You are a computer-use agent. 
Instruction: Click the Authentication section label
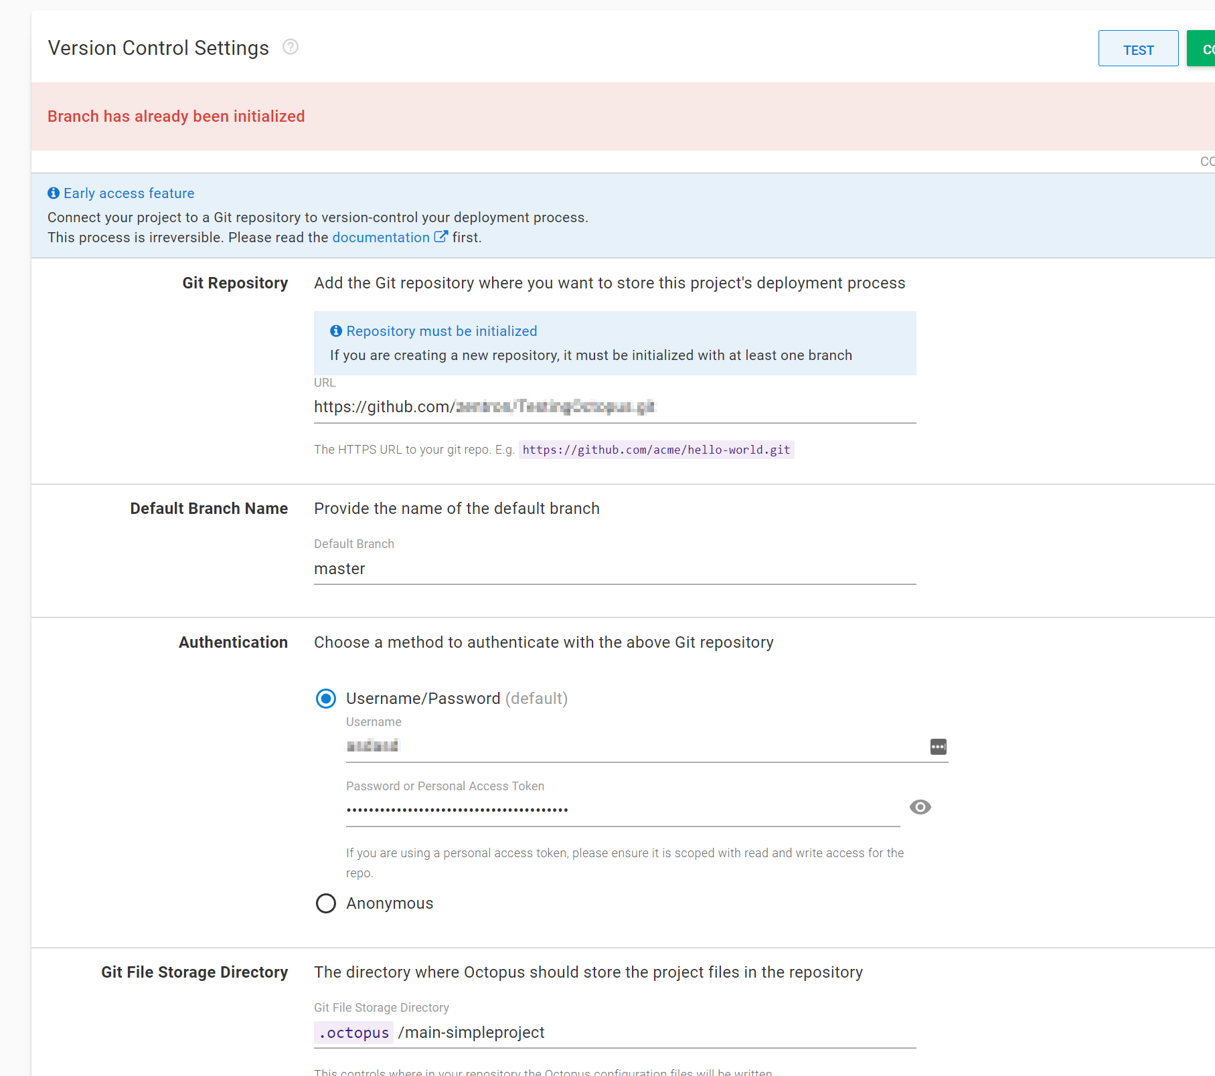tap(233, 642)
